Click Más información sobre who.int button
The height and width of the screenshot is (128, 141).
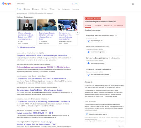pos(97,114)
